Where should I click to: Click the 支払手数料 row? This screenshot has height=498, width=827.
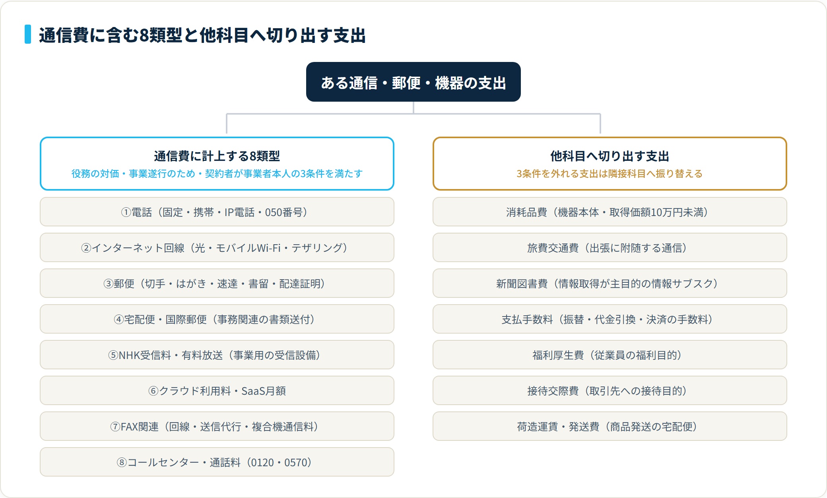tap(610, 319)
